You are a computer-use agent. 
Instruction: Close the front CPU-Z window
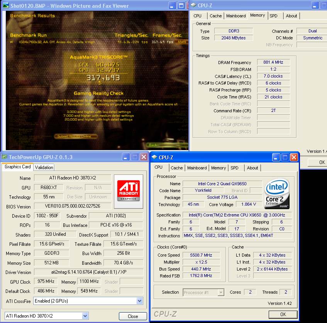[294, 157]
